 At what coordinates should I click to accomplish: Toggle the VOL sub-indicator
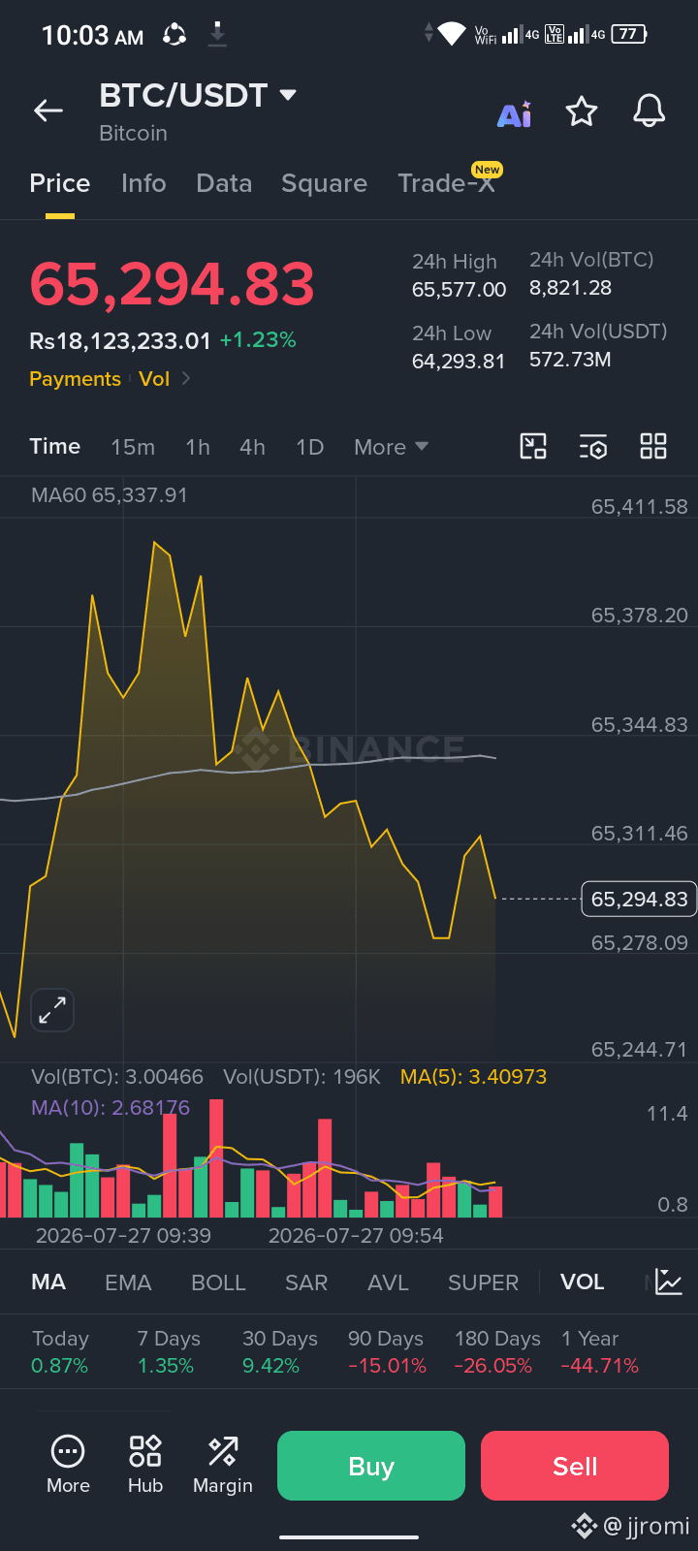tap(582, 1282)
